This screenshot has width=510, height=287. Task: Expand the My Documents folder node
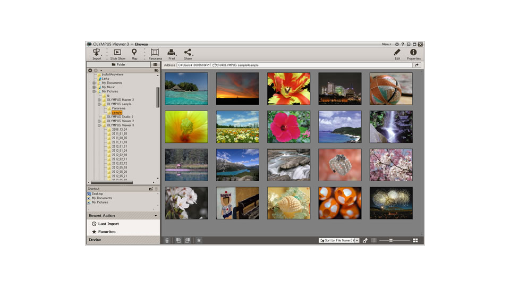pyautogui.click(x=94, y=83)
